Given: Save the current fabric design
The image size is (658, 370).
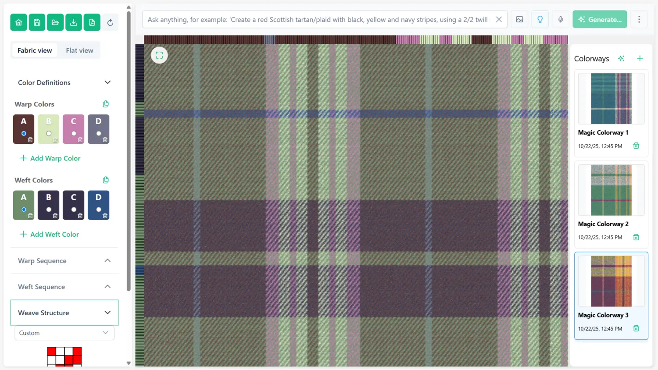Looking at the screenshot, I should click(37, 22).
